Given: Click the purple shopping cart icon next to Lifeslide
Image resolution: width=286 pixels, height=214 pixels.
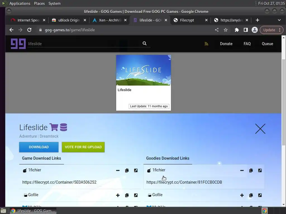Looking at the screenshot, I should pos(54,127).
